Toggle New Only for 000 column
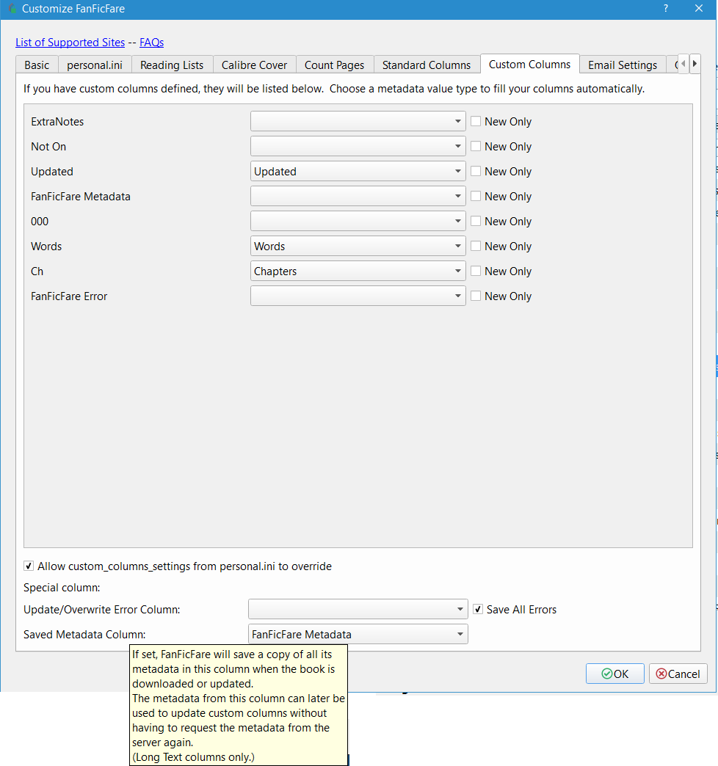This screenshot has width=718, height=766. click(x=501, y=221)
